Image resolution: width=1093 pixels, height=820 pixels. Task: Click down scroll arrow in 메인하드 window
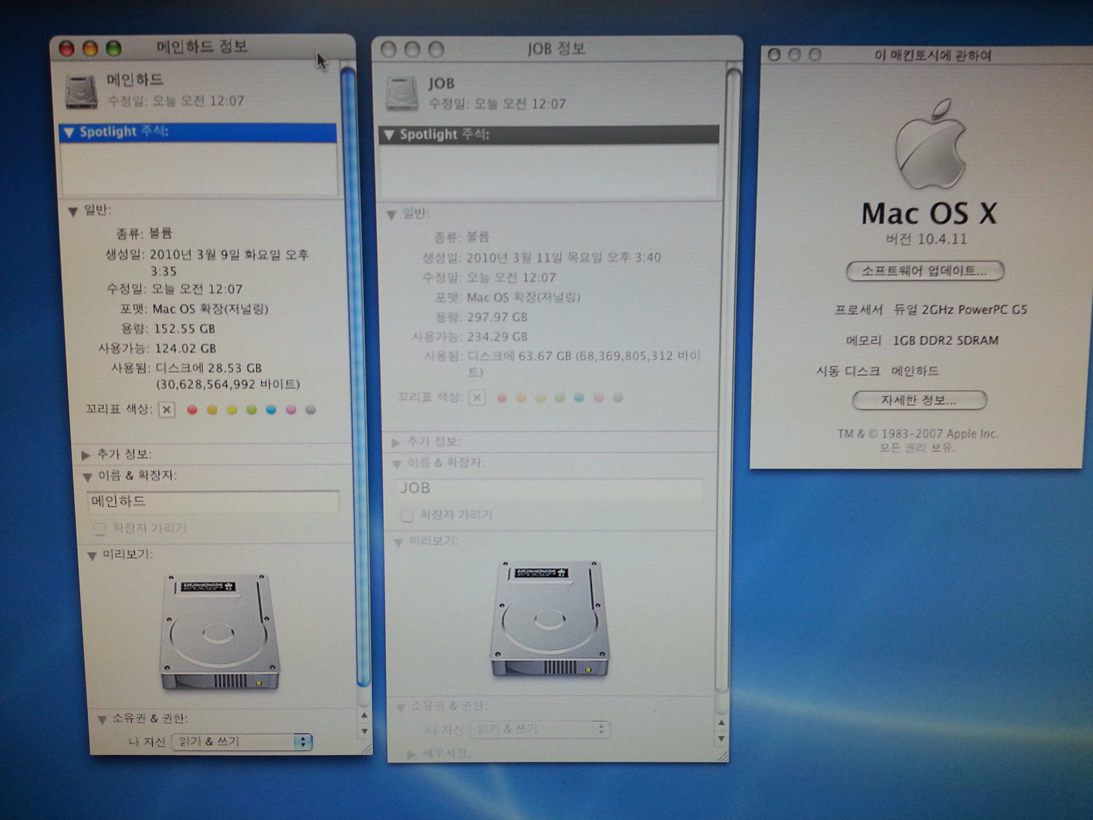[x=365, y=731]
